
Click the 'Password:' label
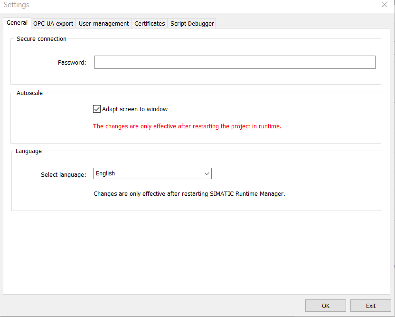click(x=72, y=63)
